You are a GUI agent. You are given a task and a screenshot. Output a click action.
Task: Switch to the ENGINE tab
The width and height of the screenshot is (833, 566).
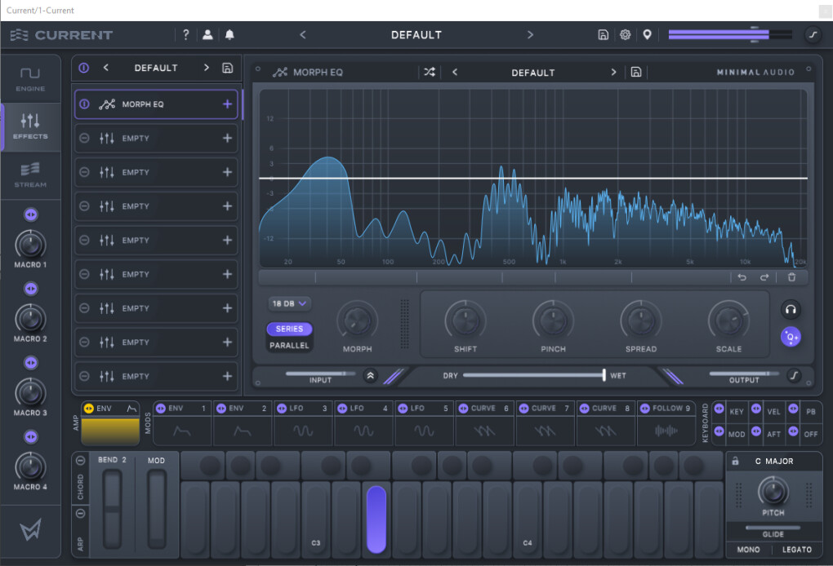pyautogui.click(x=30, y=80)
